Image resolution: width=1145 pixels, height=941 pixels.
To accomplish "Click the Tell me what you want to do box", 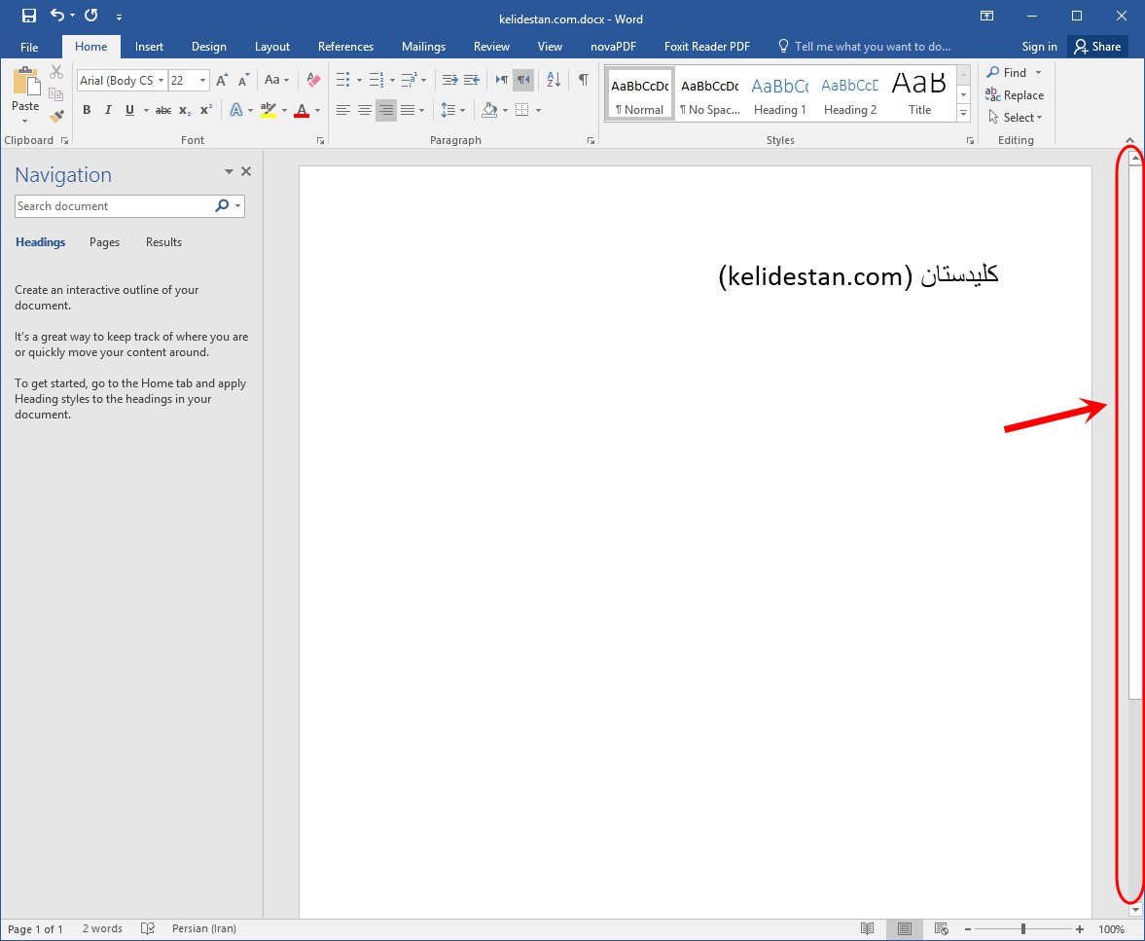I will (x=865, y=47).
